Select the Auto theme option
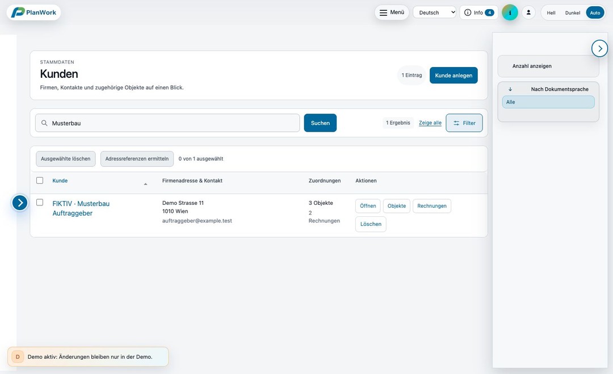 [x=595, y=13]
